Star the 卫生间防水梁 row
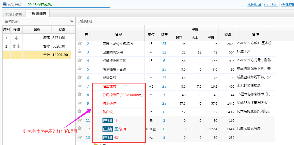This screenshot has height=145, width=294. point(80,52)
